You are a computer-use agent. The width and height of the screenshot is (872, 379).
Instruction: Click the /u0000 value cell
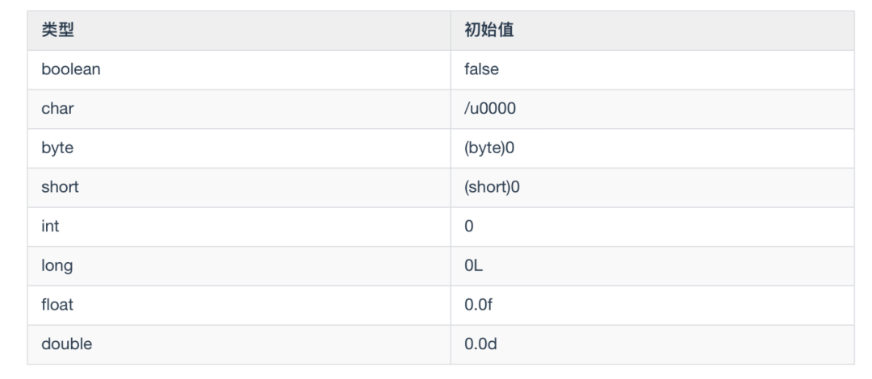point(489,109)
